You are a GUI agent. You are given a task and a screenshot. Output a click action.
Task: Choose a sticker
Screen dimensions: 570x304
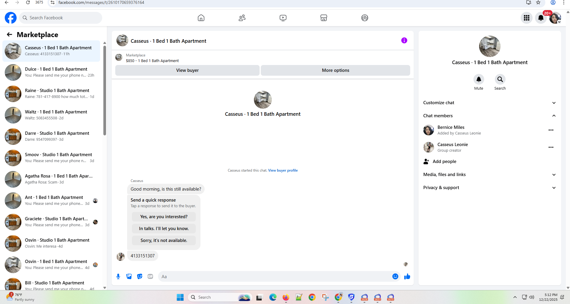coord(140,276)
